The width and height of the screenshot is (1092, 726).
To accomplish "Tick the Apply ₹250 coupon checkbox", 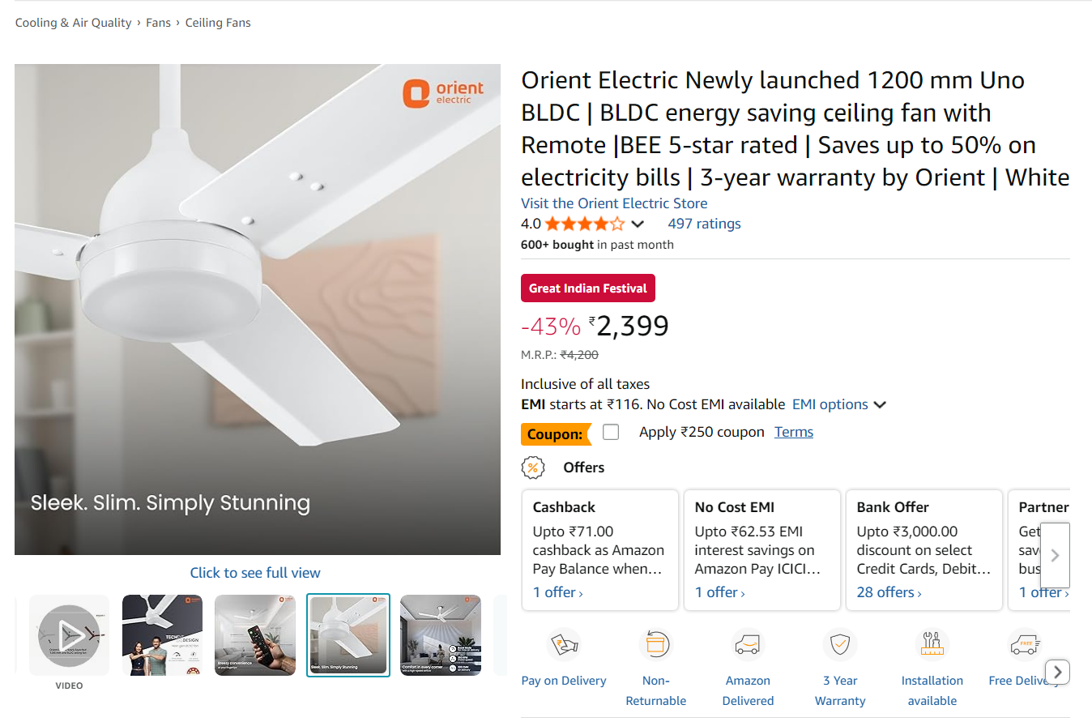I will click(x=611, y=433).
